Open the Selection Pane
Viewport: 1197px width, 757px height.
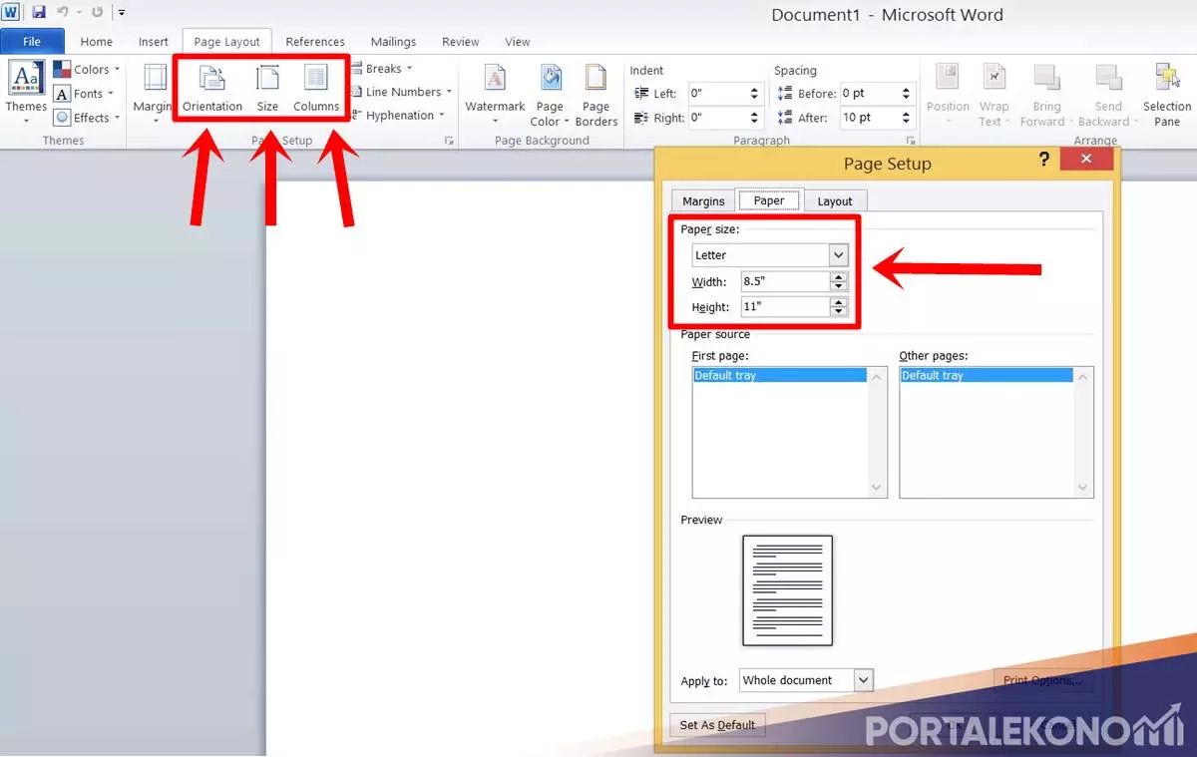pyautogui.click(x=1167, y=95)
